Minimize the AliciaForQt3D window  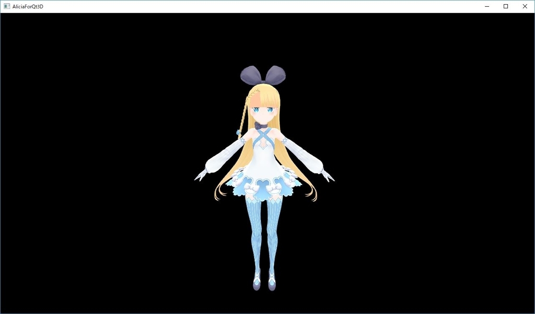(x=487, y=6)
